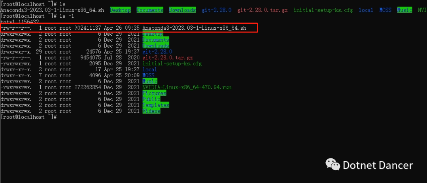Click the 'ls -l' command text

(x=67, y=16)
